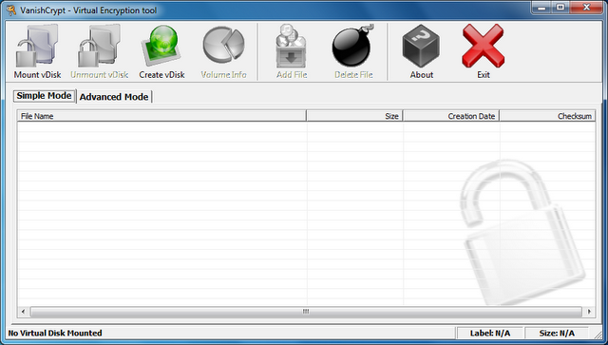The height and width of the screenshot is (345, 608).
Task: Sort by the Size column header
Action: [x=354, y=116]
